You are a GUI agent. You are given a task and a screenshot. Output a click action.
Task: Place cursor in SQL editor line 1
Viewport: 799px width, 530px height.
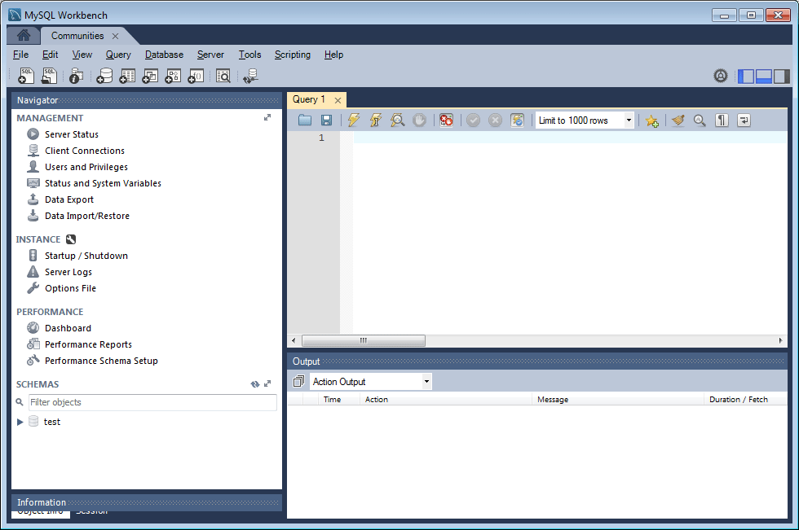[570, 138]
